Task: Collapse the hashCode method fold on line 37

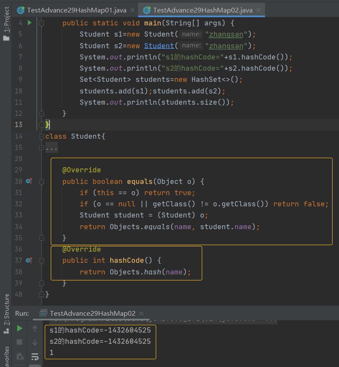Action: [x=42, y=261]
